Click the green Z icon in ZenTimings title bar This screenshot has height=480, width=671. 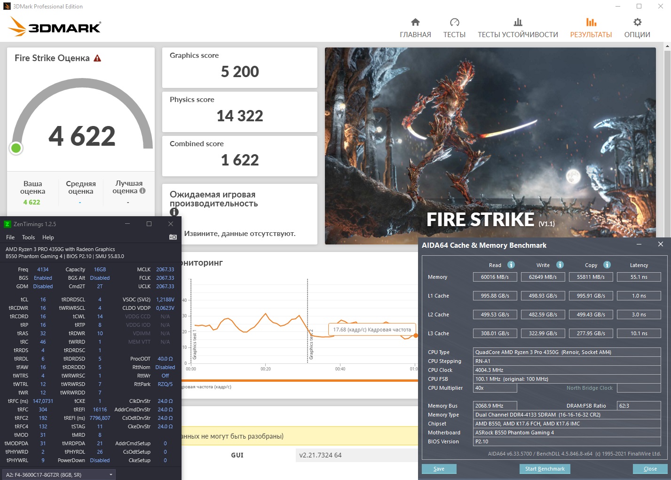(x=7, y=224)
